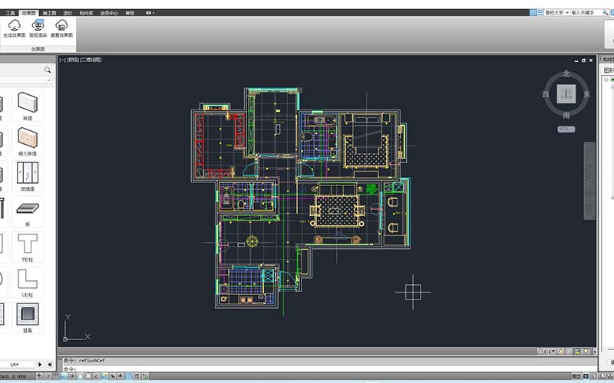Image resolution: width=614 pixels, height=383 pixels.
Task: Toggle Object Snap Tracking in status bar
Action: click(x=96, y=376)
